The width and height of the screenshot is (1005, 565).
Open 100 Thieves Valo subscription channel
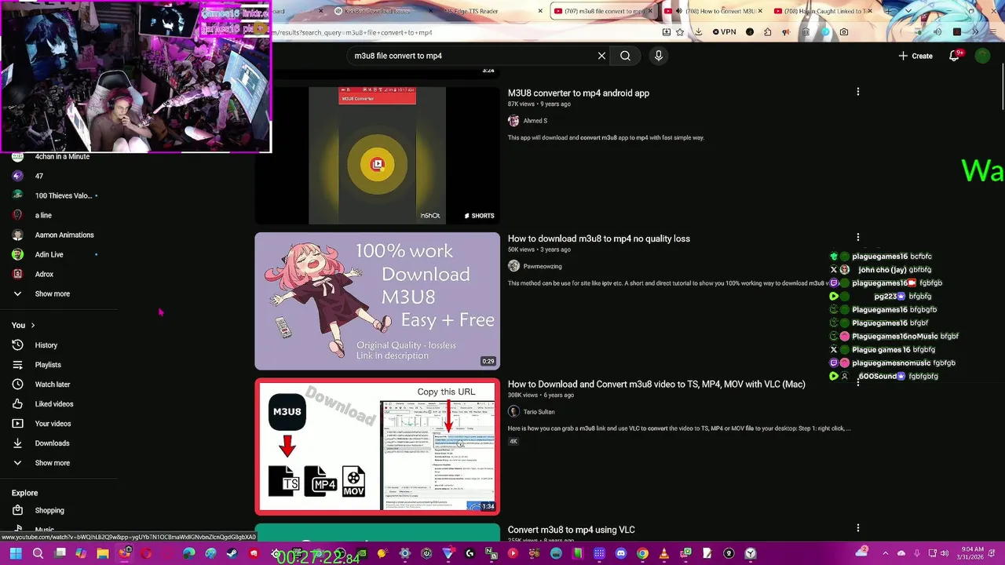click(63, 195)
